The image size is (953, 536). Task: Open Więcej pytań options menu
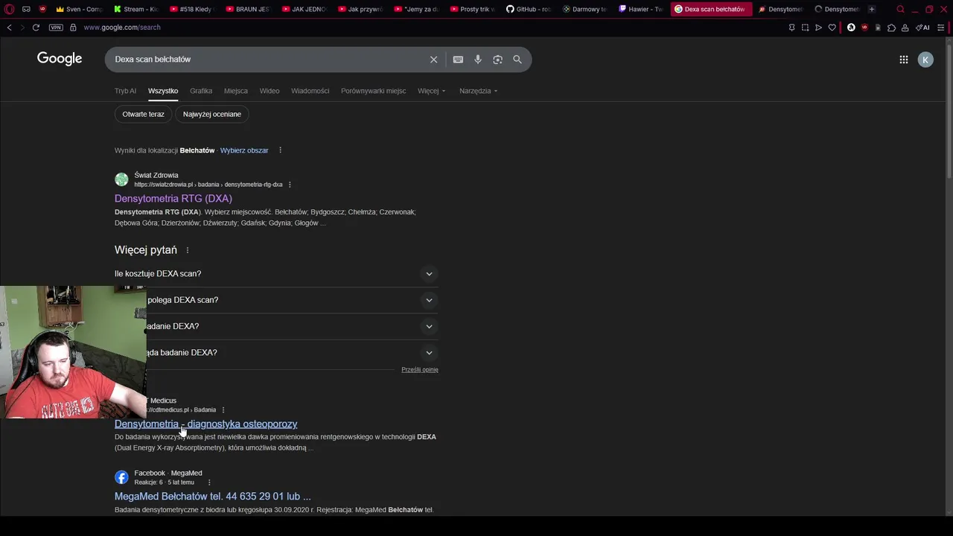[x=188, y=250]
